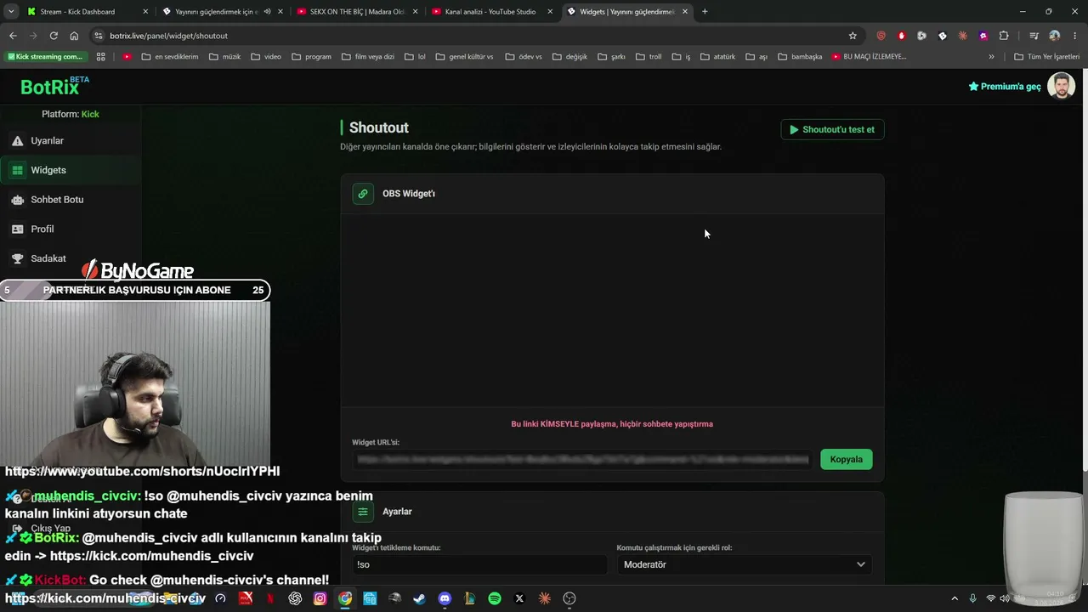Open the X app from the taskbar

coord(519,598)
